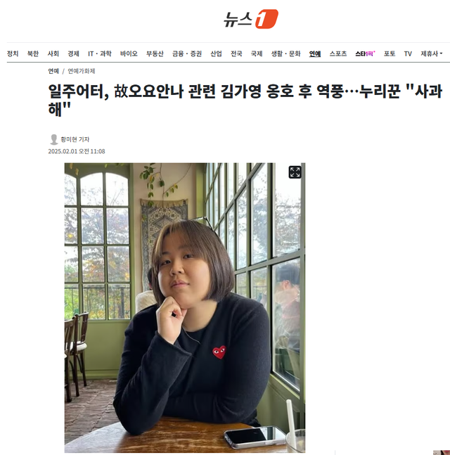
Task: Open the 스타1픽 menu item
Action: click(366, 53)
